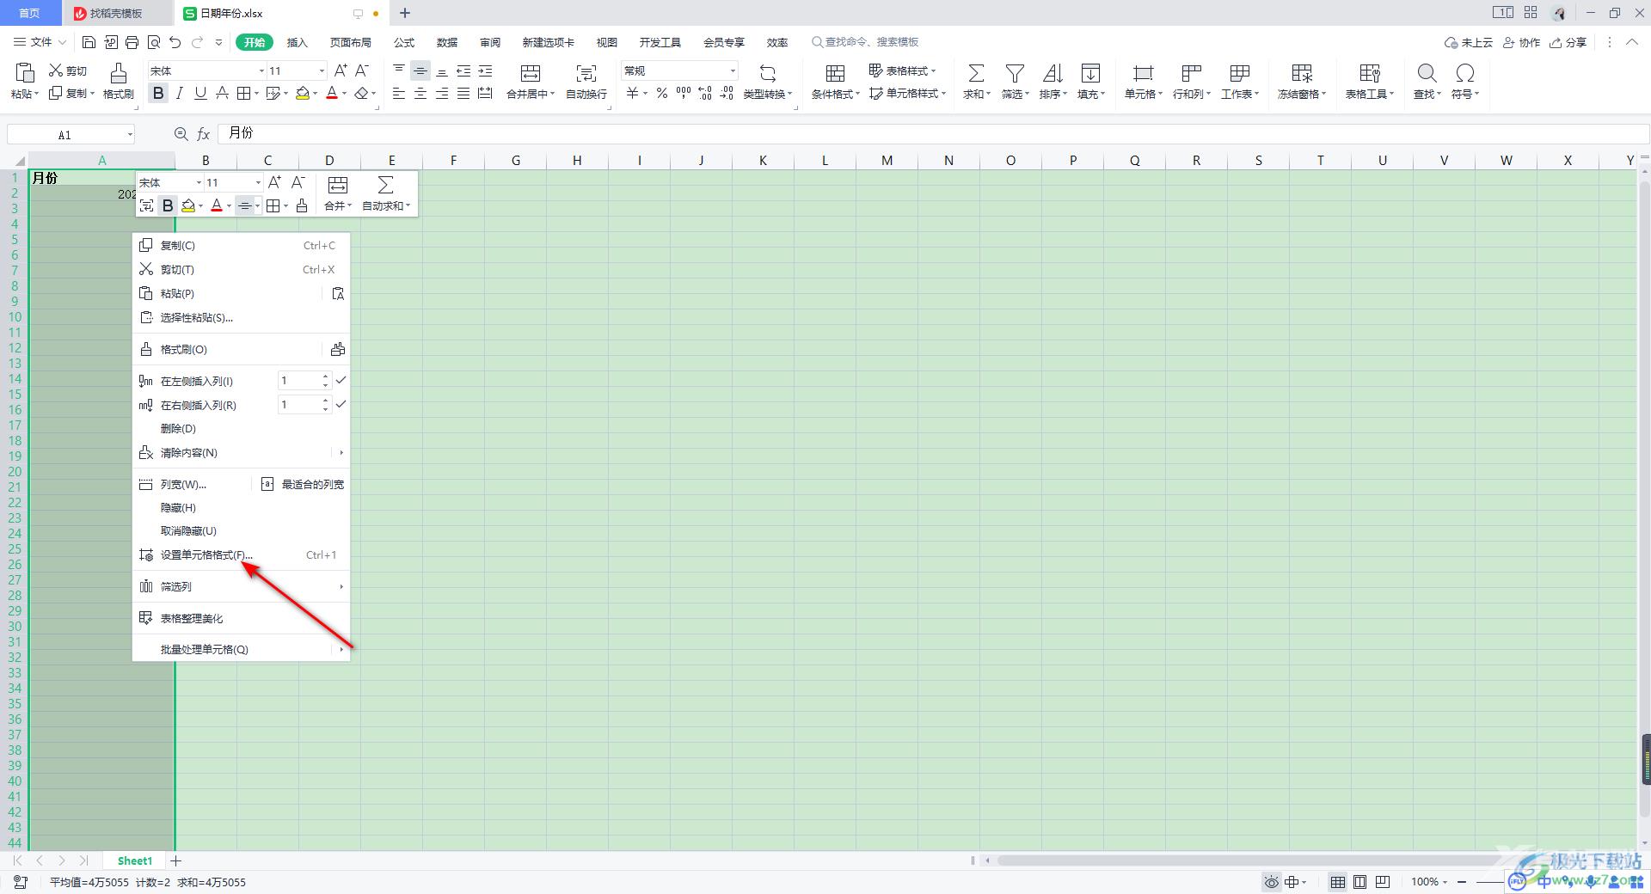The height and width of the screenshot is (894, 1651).
Task: Click the Table Tools (表格工具) icon
Action: pyautogui.click(x=1370, y=73)
